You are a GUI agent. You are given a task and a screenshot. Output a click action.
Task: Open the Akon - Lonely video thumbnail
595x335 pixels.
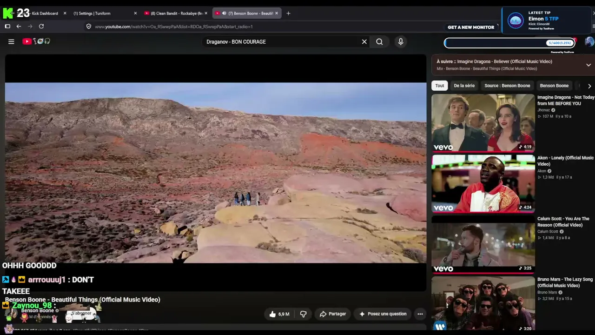(x=483, y=183)
